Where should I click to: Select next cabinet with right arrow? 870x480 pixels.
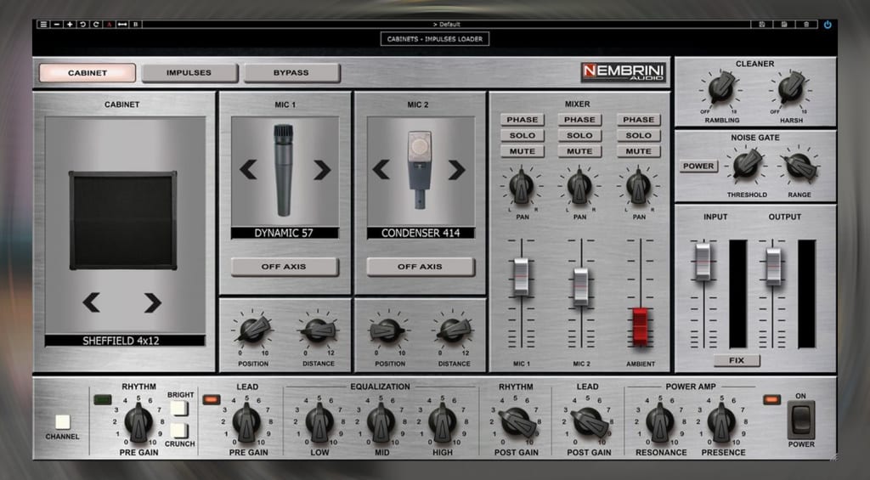pyautogui.click(x=153, y=302)
